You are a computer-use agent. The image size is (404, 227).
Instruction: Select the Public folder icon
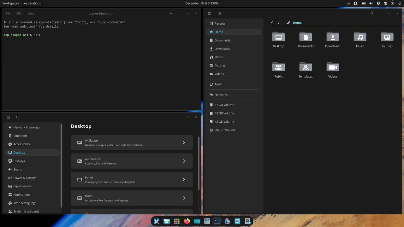click(x=278, y=67)
